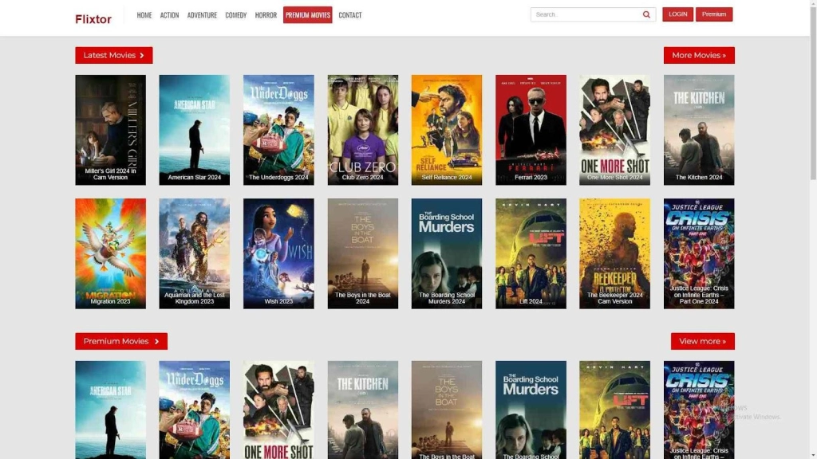Open The Boys in the Boat in Premium row
817x459 pixels.
447,410
